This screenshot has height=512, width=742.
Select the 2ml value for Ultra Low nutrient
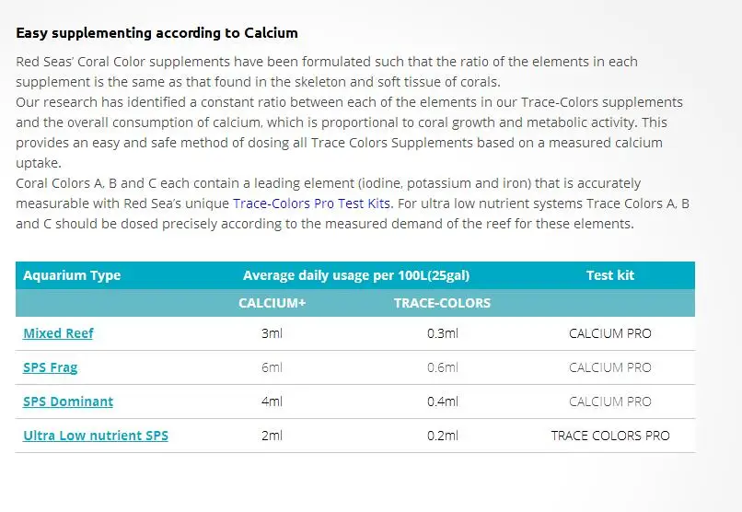[x=272, y=436]
